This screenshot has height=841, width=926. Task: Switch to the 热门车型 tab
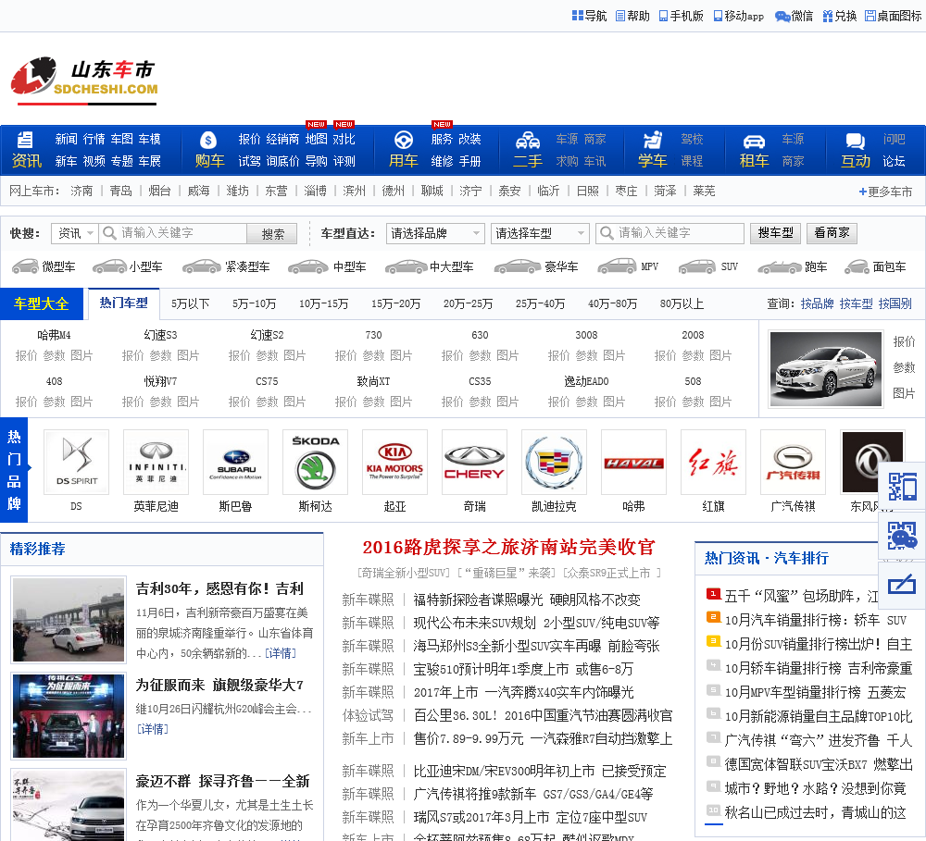coord(123,303)
